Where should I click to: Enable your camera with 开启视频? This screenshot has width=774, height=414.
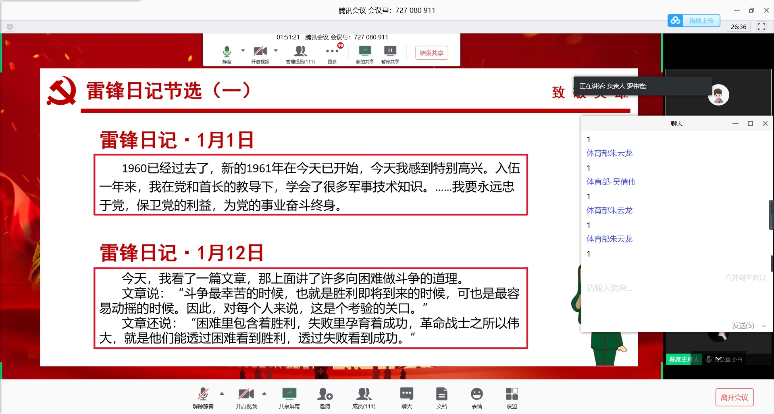coord(246,398)
